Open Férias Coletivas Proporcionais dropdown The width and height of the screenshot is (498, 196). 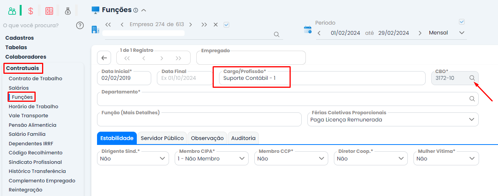[393, 120]
